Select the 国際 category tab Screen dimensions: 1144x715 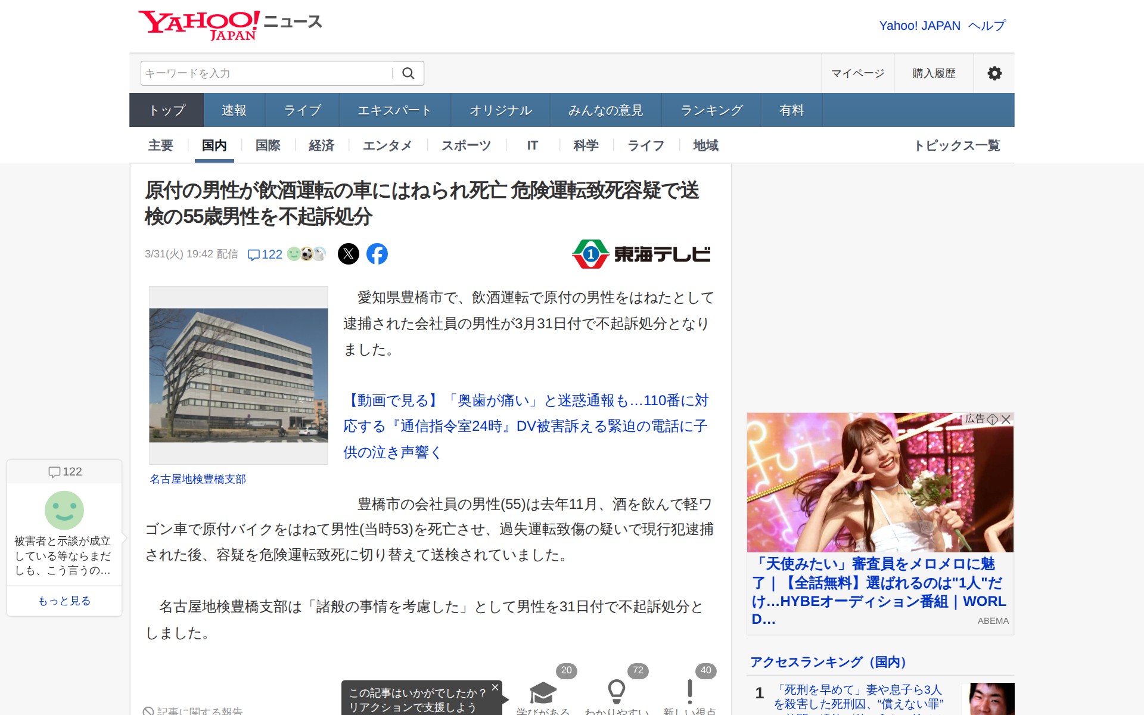tap(268, 145)
